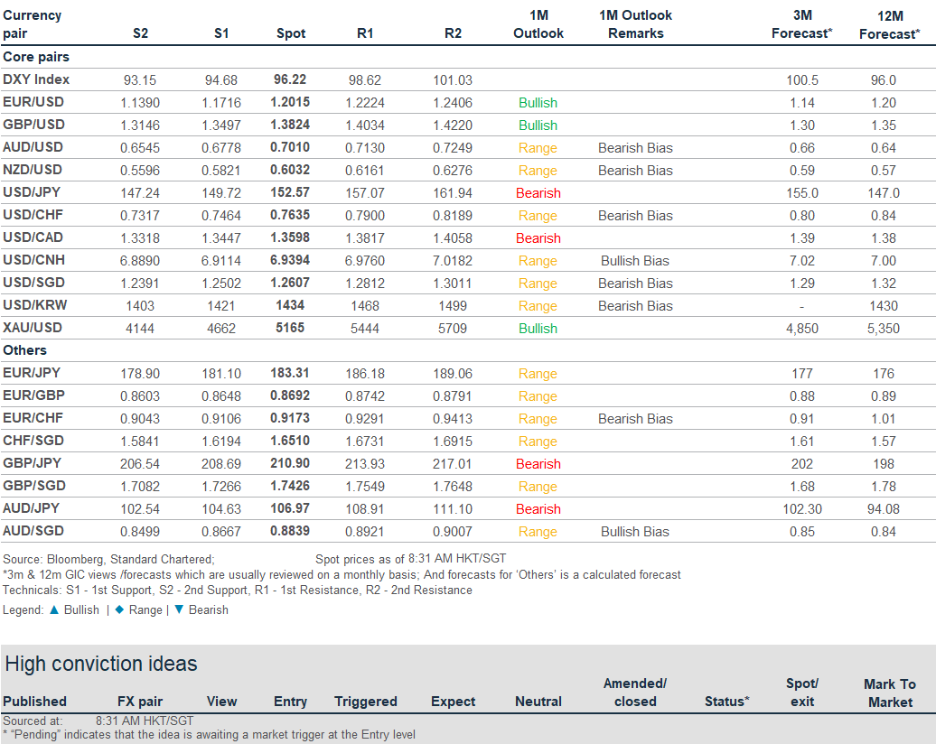The width and height of the screenshot is (936, 744).
Task: Click the Bullish Bias remark for USD/CNH
Action: [635, 261]
